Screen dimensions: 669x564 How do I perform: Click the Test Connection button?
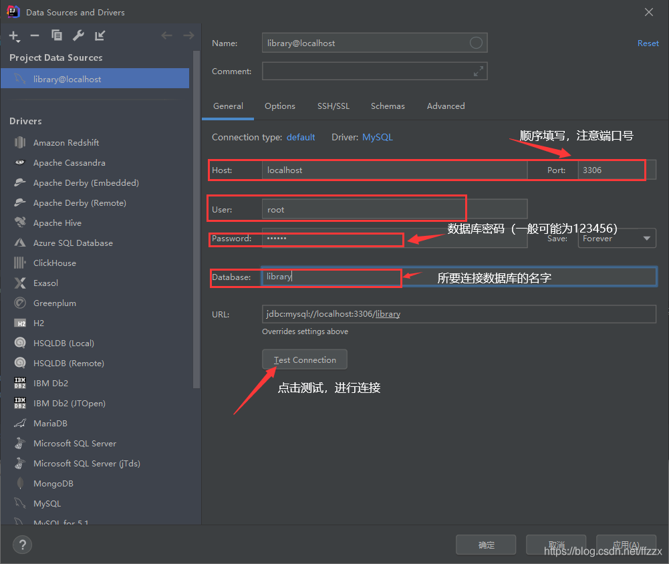305,360
